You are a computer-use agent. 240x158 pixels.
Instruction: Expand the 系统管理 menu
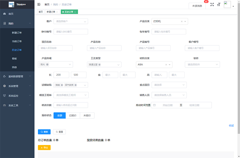[x=30, y=86]
